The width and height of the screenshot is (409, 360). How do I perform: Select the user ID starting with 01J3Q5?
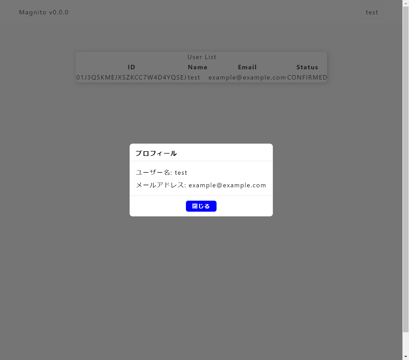[x=131, y=77]
